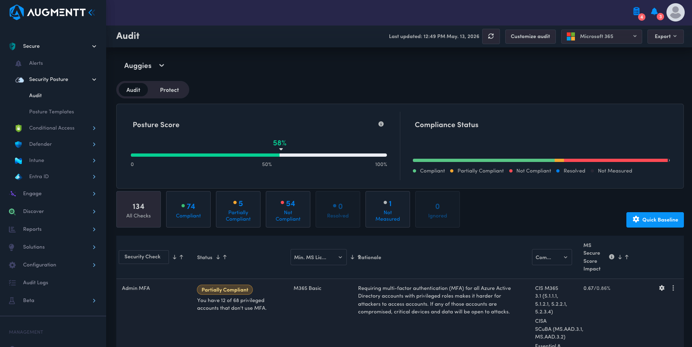This screenshot has height=347, width=692.
Task: Click the Configuration gear icon
Action: click(x=13, y=265)
